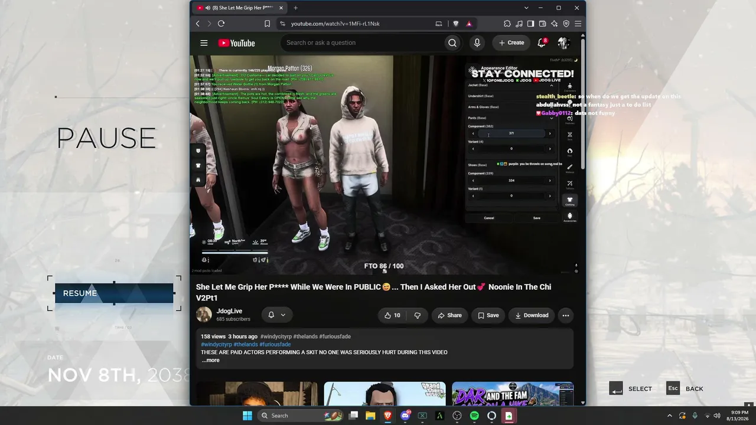The image size is (756, 425).
Task: Click the video player frame
Action: click(384, 165)
